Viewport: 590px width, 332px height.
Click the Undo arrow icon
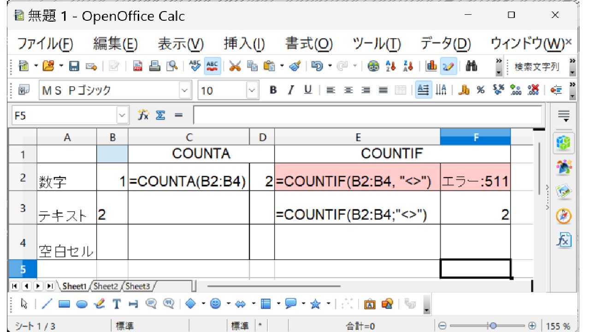tap(317, 66)
